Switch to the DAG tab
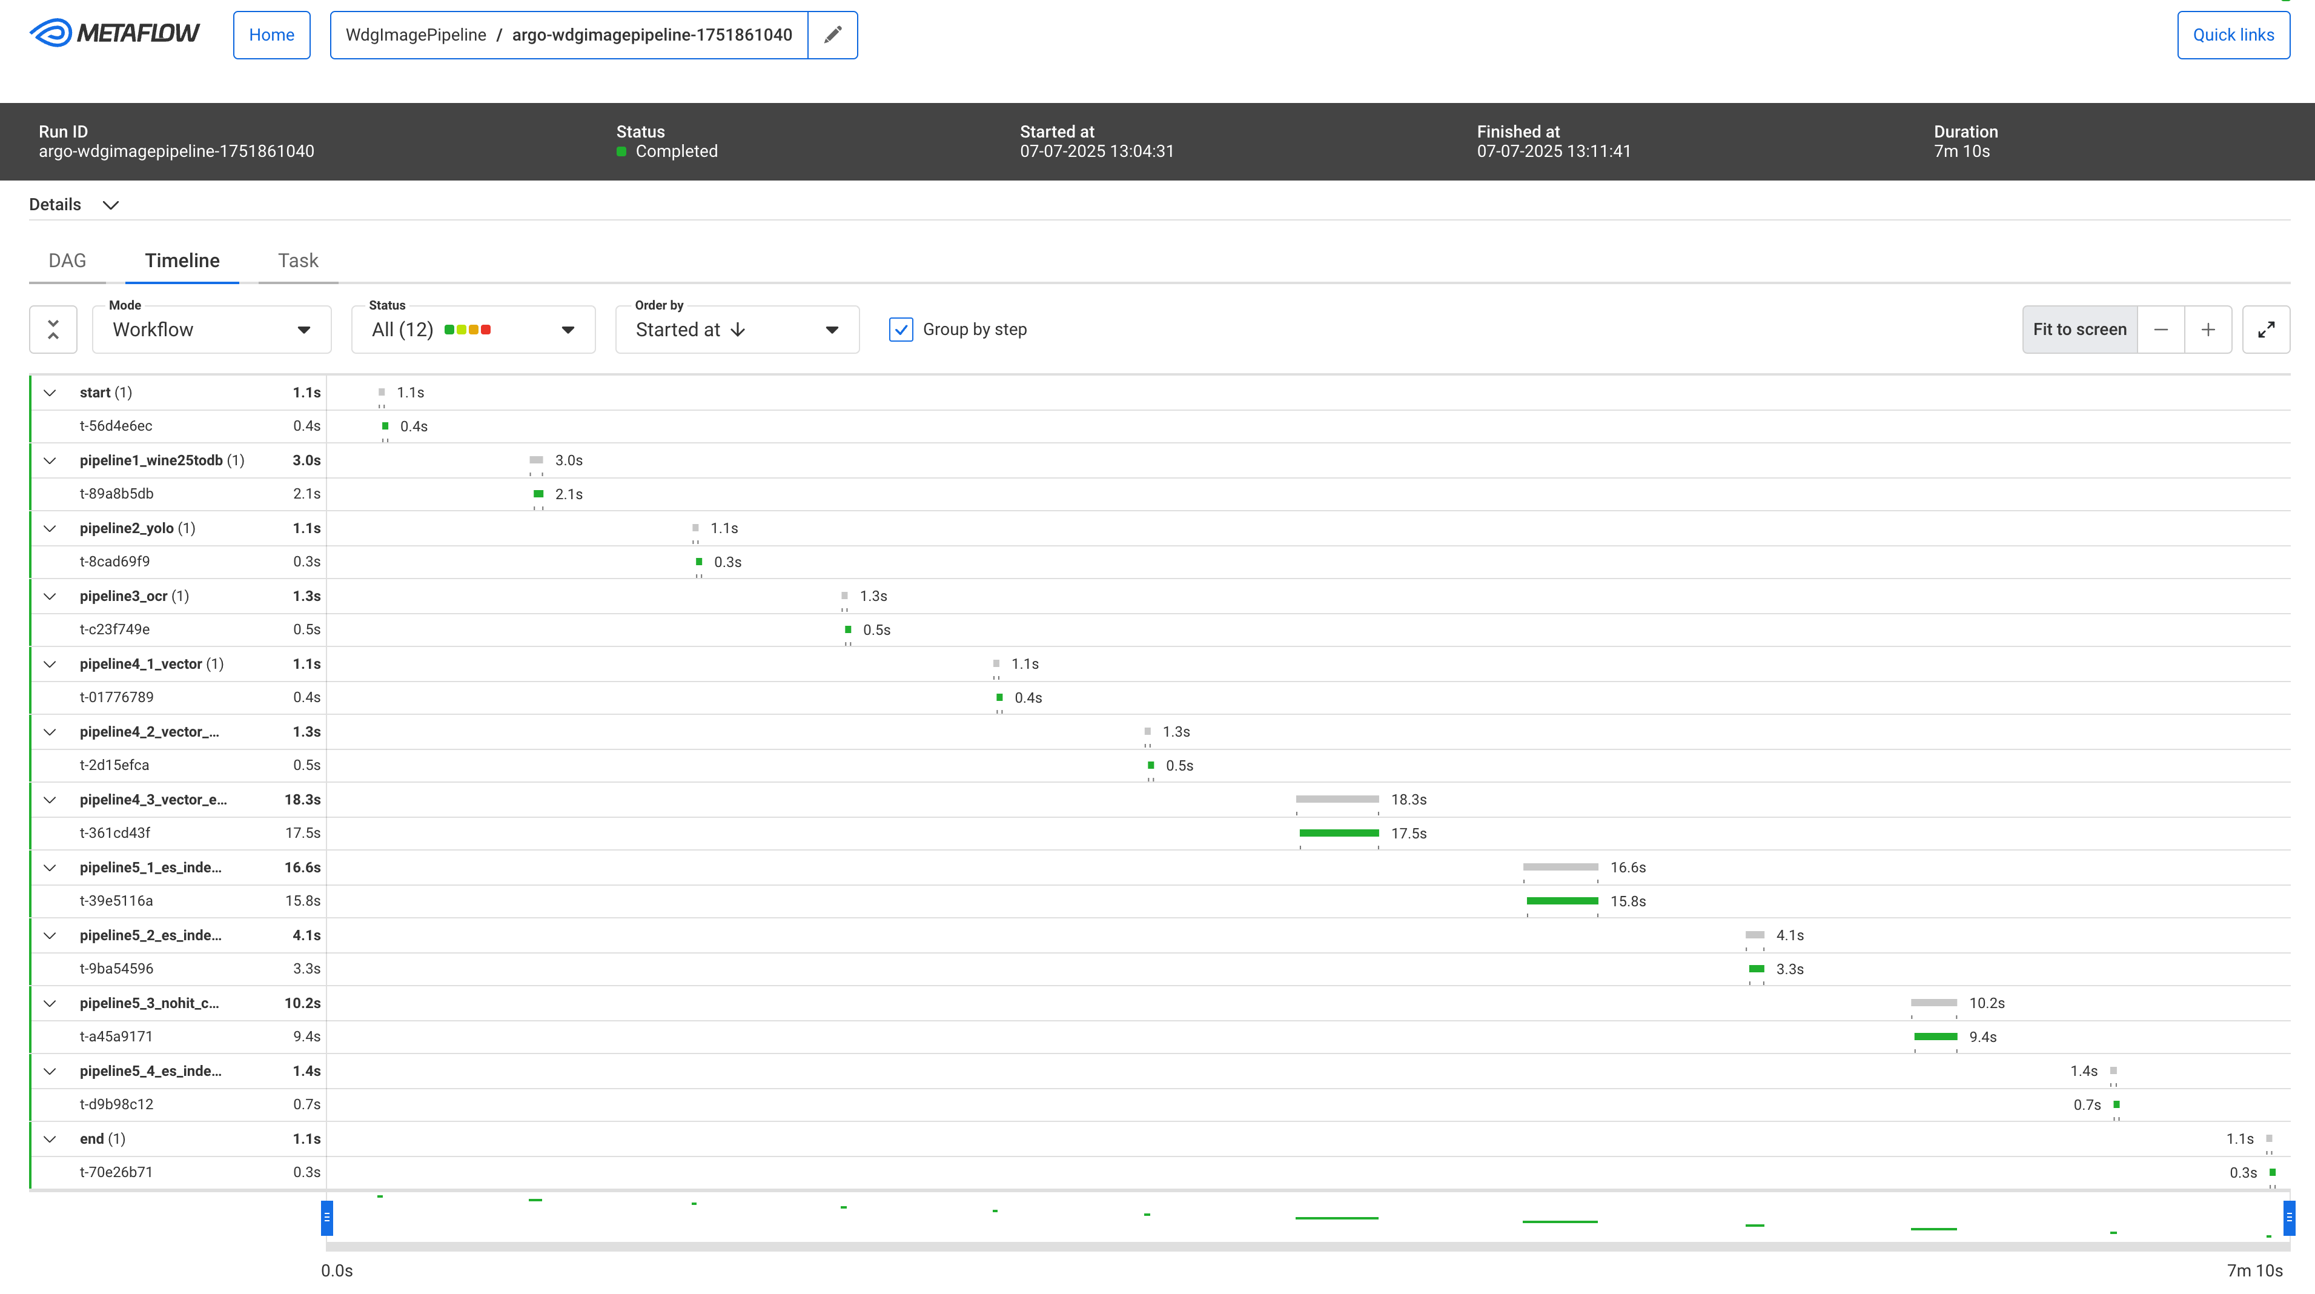Image resolution: width=2315 pixels, height=1294 pixels. coord(67,260)
